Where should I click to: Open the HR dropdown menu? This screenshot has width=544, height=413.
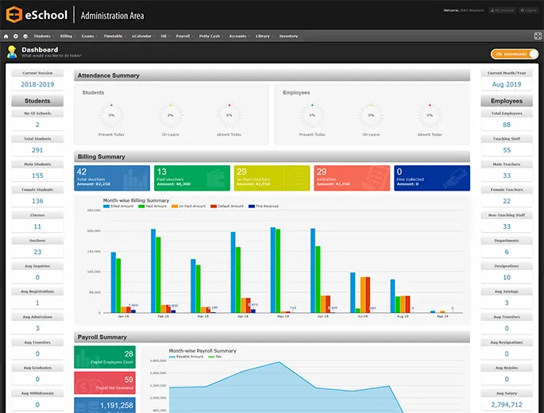[165, 36]
